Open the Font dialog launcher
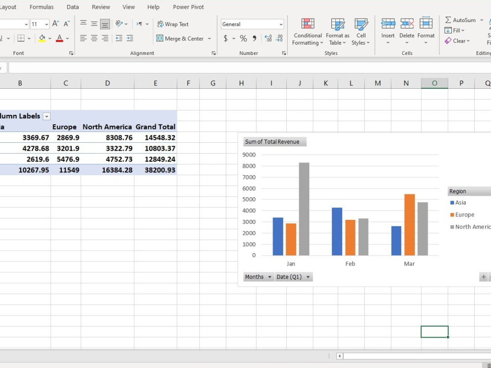The width and height of the screenshot is (491, 368). tap(71, 53)
